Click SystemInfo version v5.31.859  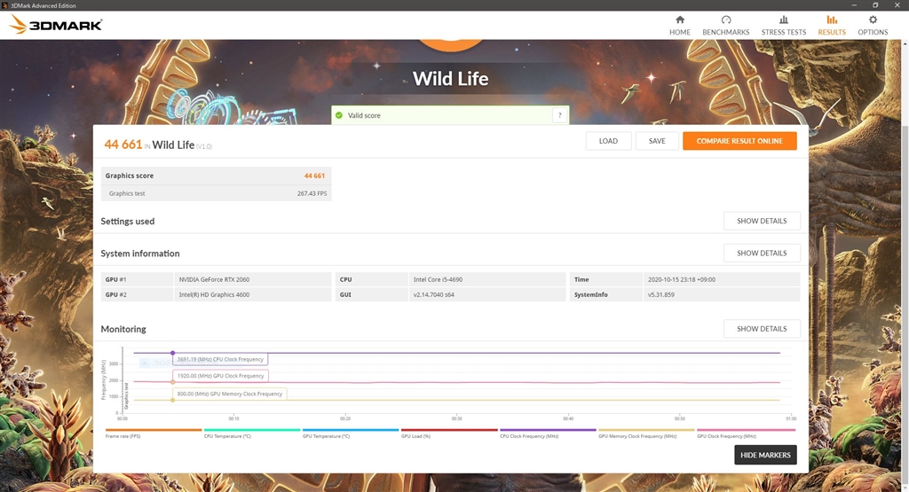[660, 294]
